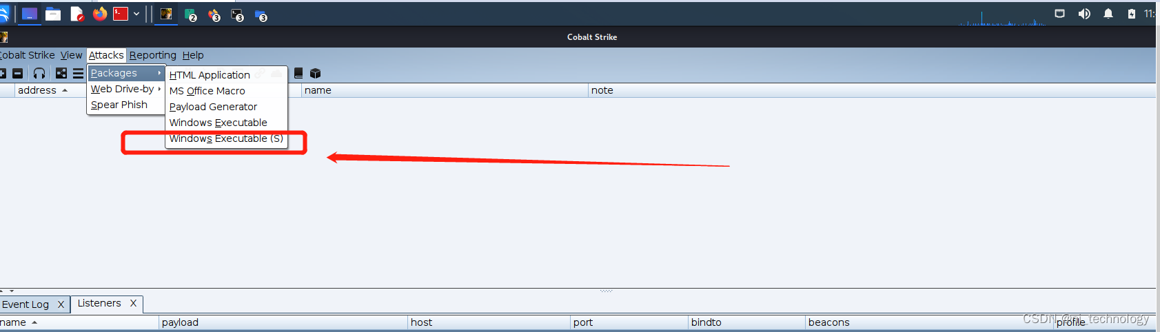The width and height of the screenshot is (1160, 332).
Task: Close the Attacks menu
Action: (x=106, y=55)
